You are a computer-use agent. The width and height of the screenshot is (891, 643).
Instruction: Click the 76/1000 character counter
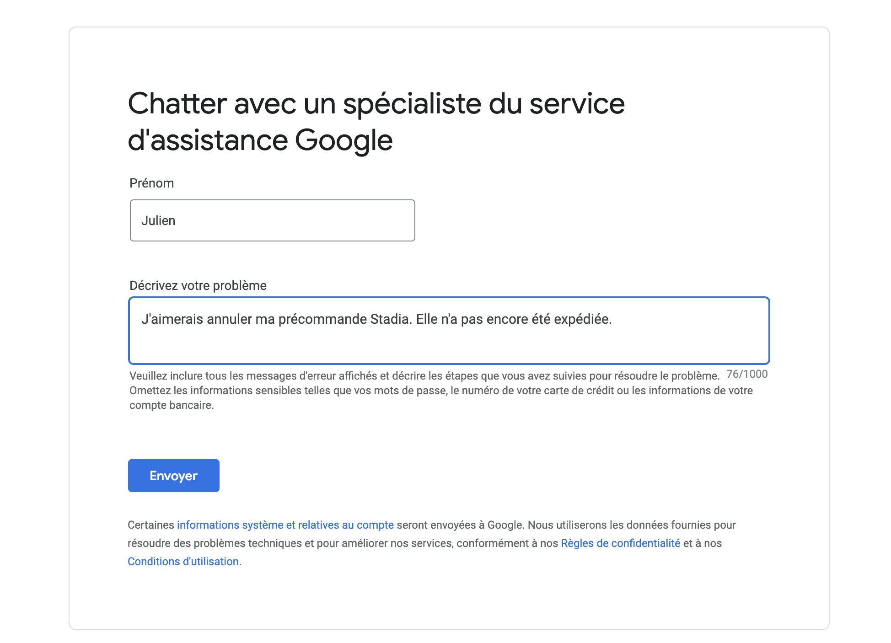[x=747, y=374]
